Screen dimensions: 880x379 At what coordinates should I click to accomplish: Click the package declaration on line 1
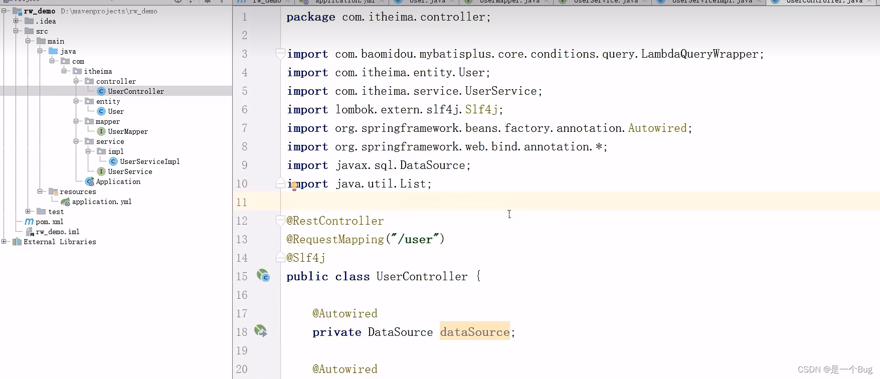[389, 17]
